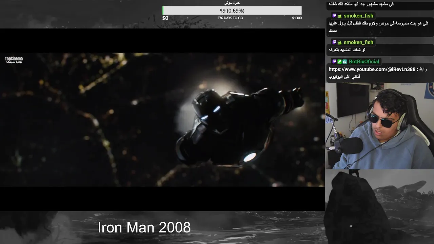The image size is (434, 244).
Task: Click the donation goal progress bar
Action: [x=232, y=11]
